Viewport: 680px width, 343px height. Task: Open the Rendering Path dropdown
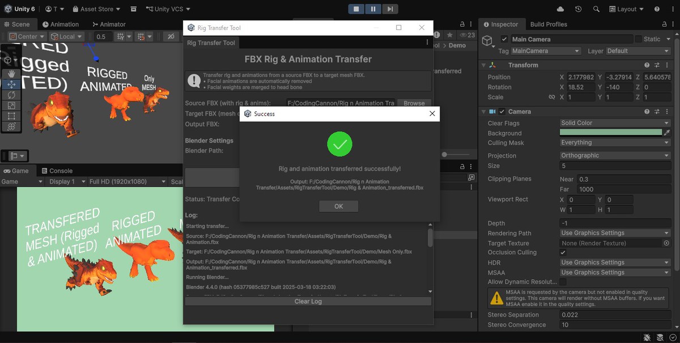point(615,233)
